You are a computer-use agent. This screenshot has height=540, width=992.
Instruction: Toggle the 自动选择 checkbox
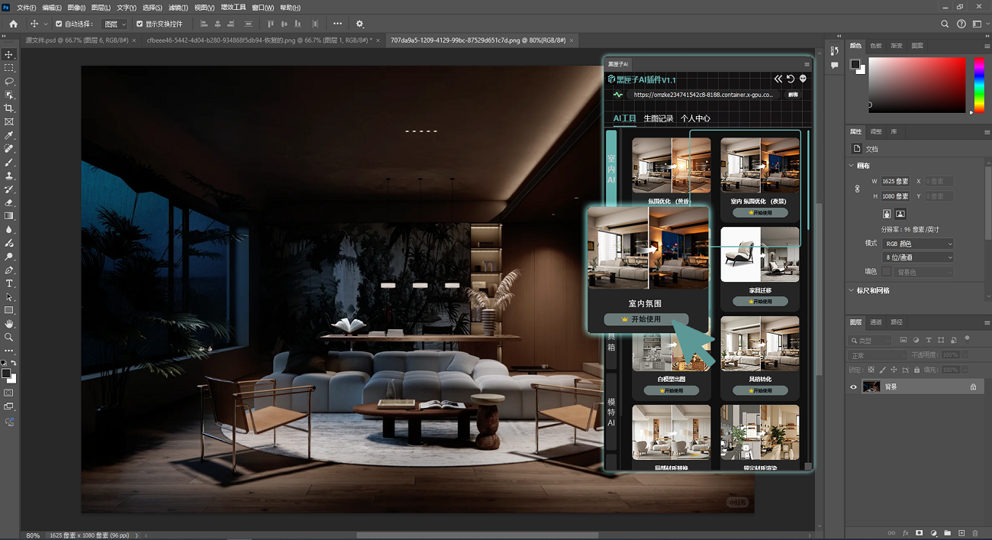[x=60, y=24]
